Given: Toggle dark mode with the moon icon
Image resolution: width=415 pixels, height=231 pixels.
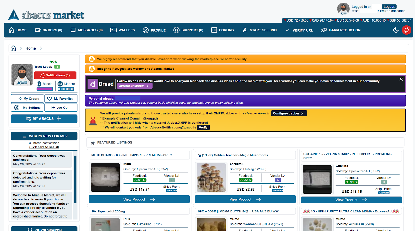Looking at the screenshot, I should coord(396,30).
